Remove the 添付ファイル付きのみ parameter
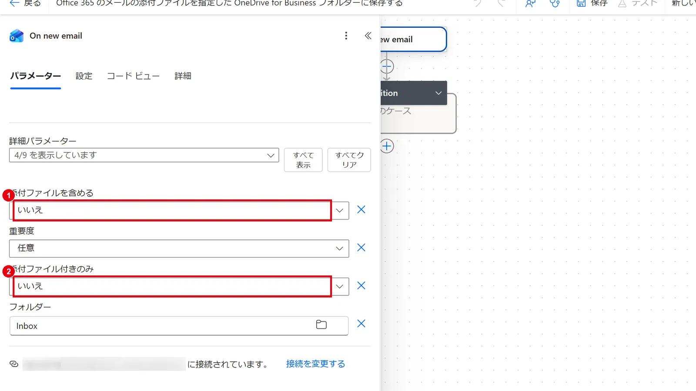 (361, 285)
